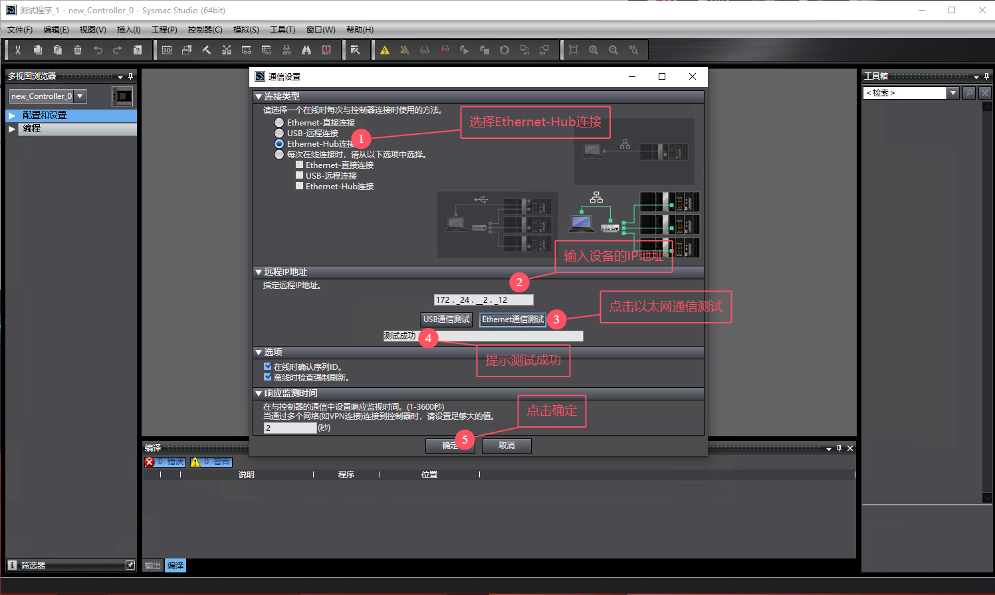
Task: Open the 3D view toolbar icon
Action: [167, 50]
